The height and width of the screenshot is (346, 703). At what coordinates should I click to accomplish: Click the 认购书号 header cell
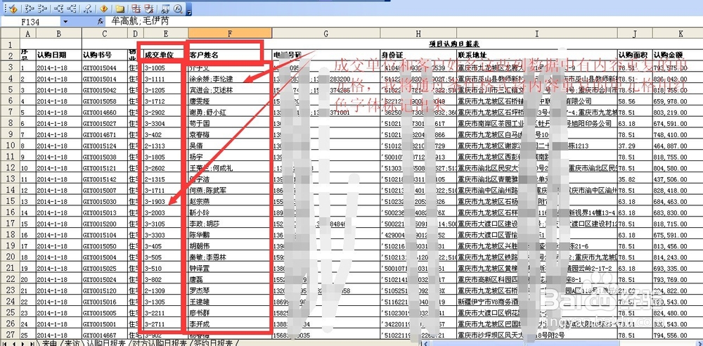105,55
